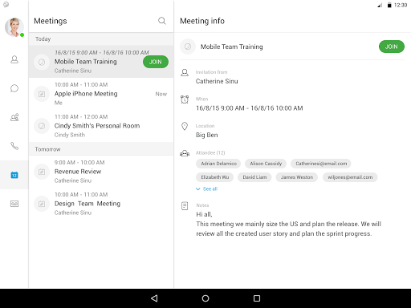Open the teams icon in sidebar

tap(14, 117)
